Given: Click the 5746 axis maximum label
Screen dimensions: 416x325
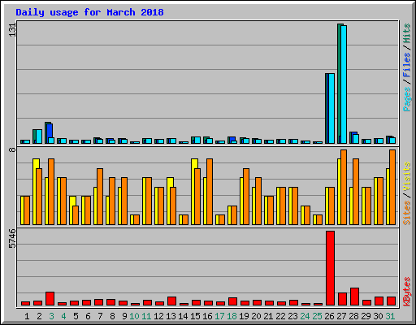Looking at the screenshot, I should coord(12,238).
